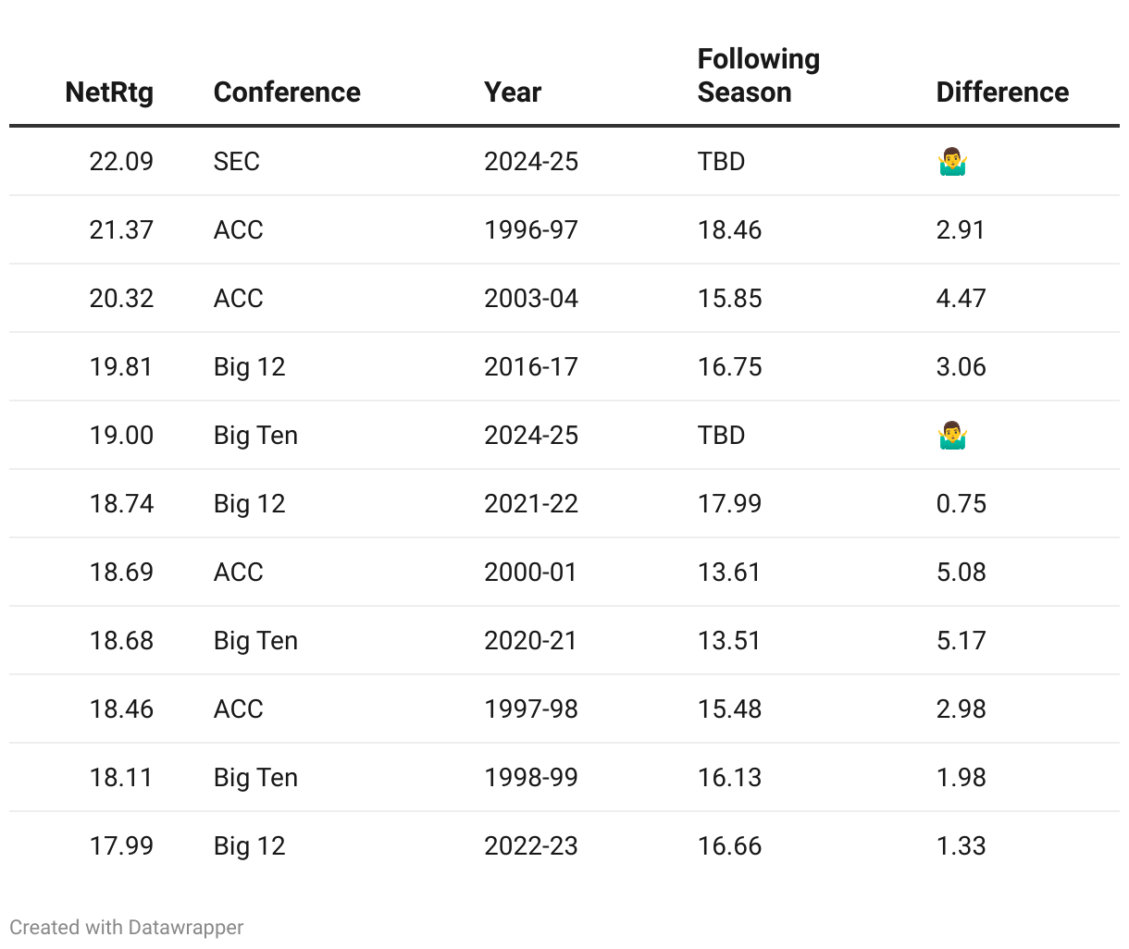Click the 16.75 following season value
The image size is (1129, 949).
(x=729, y=367)
